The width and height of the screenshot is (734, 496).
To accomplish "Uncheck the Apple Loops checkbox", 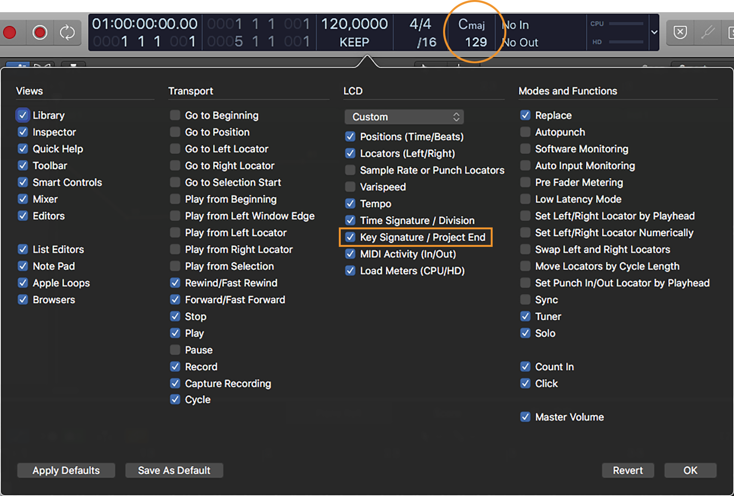I will [23, 283].
